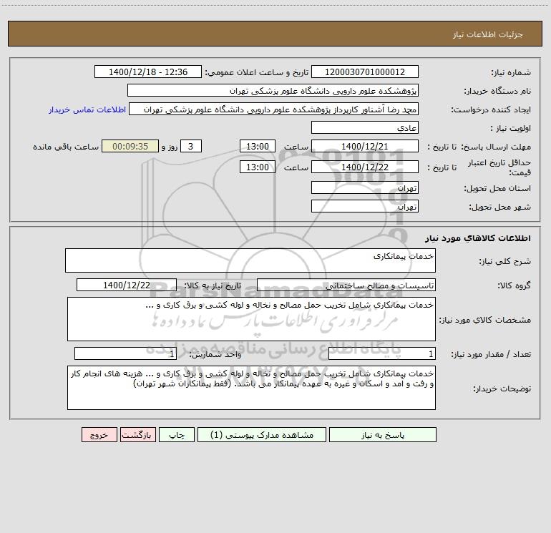Click the label 'مهلت ارسال پاسخ:'

point(496,147)
